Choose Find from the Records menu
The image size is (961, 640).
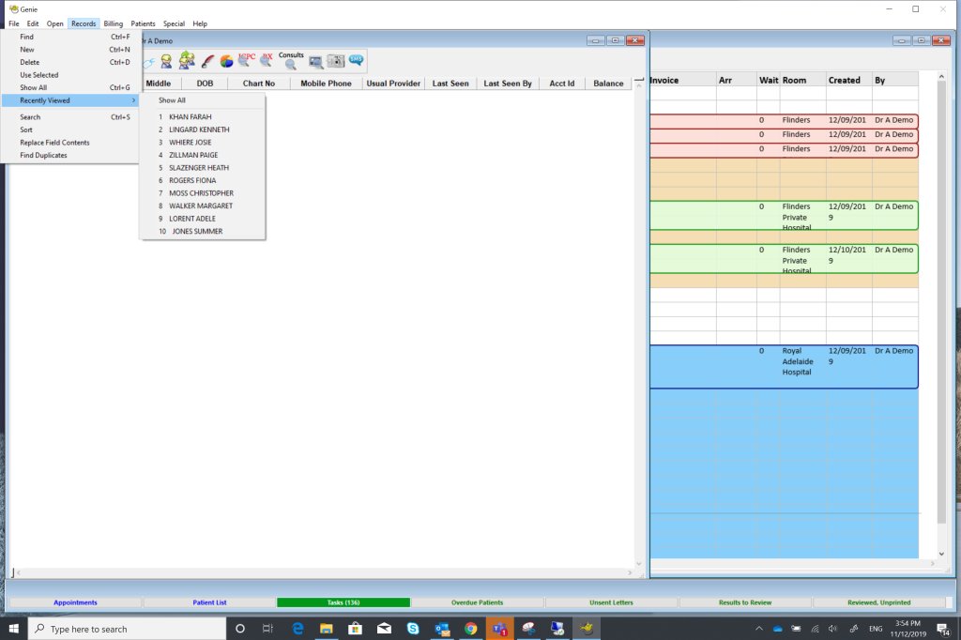pos(70,37)
